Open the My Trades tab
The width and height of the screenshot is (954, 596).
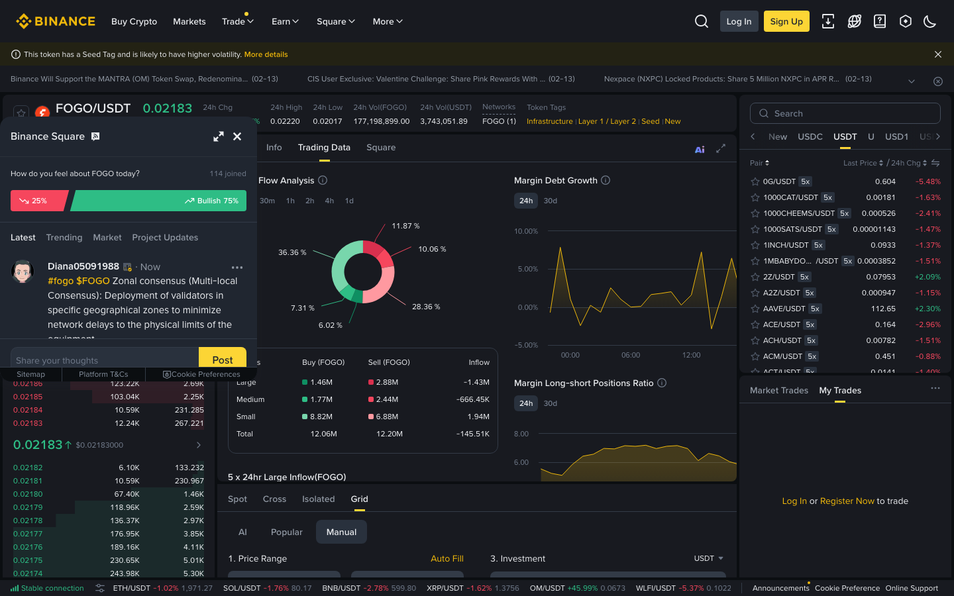pos(839,390)
